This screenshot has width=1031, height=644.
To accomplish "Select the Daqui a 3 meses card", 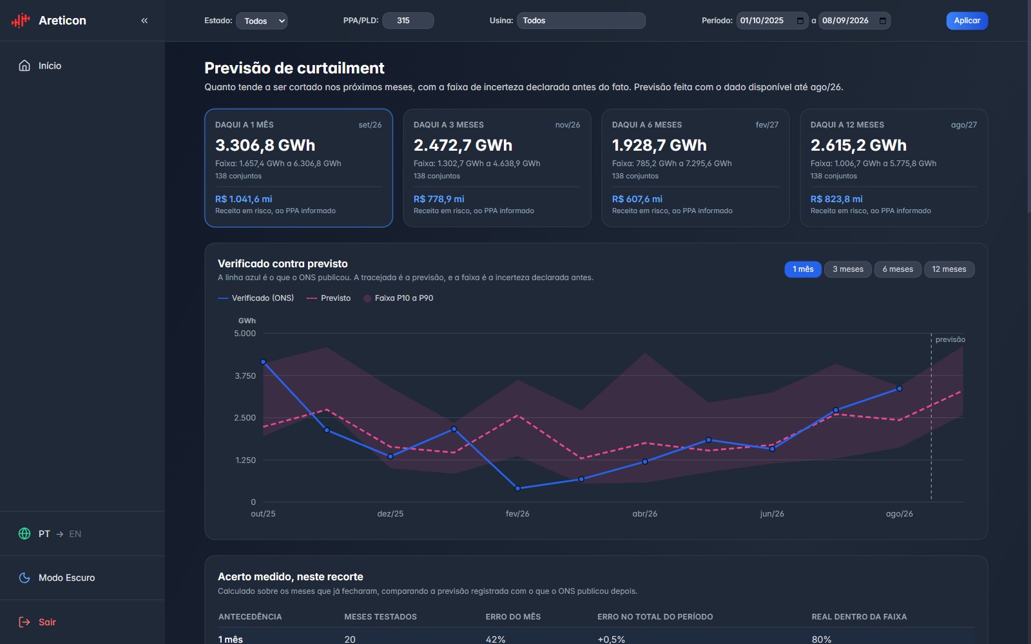I will [x=497, y=168].
